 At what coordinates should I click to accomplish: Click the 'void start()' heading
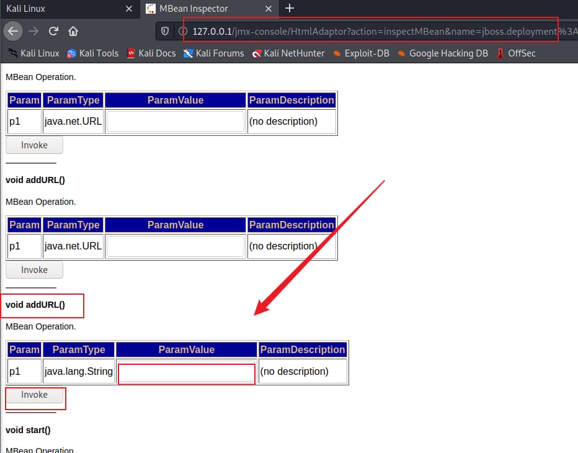(28, 430)
